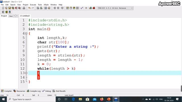Image resolution: width=182 pixels, height=102 pixels.
Task: Click the Profile Analysis chart icon
Action: 90,8
